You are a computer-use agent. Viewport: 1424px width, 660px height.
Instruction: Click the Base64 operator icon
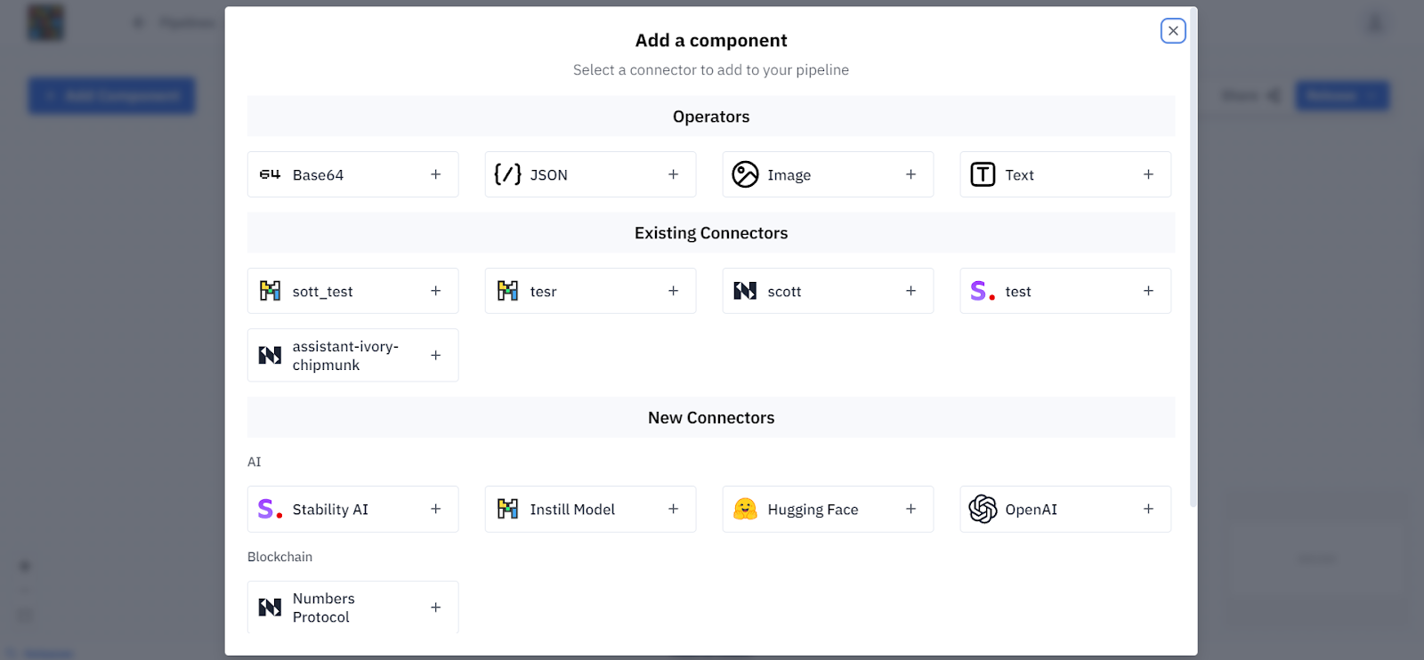point(270,174)
